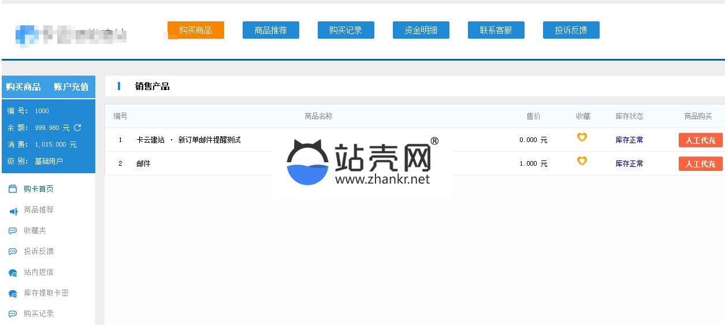Click the blurred site logo at top left
725x325 pixels.
coord(70,35)
